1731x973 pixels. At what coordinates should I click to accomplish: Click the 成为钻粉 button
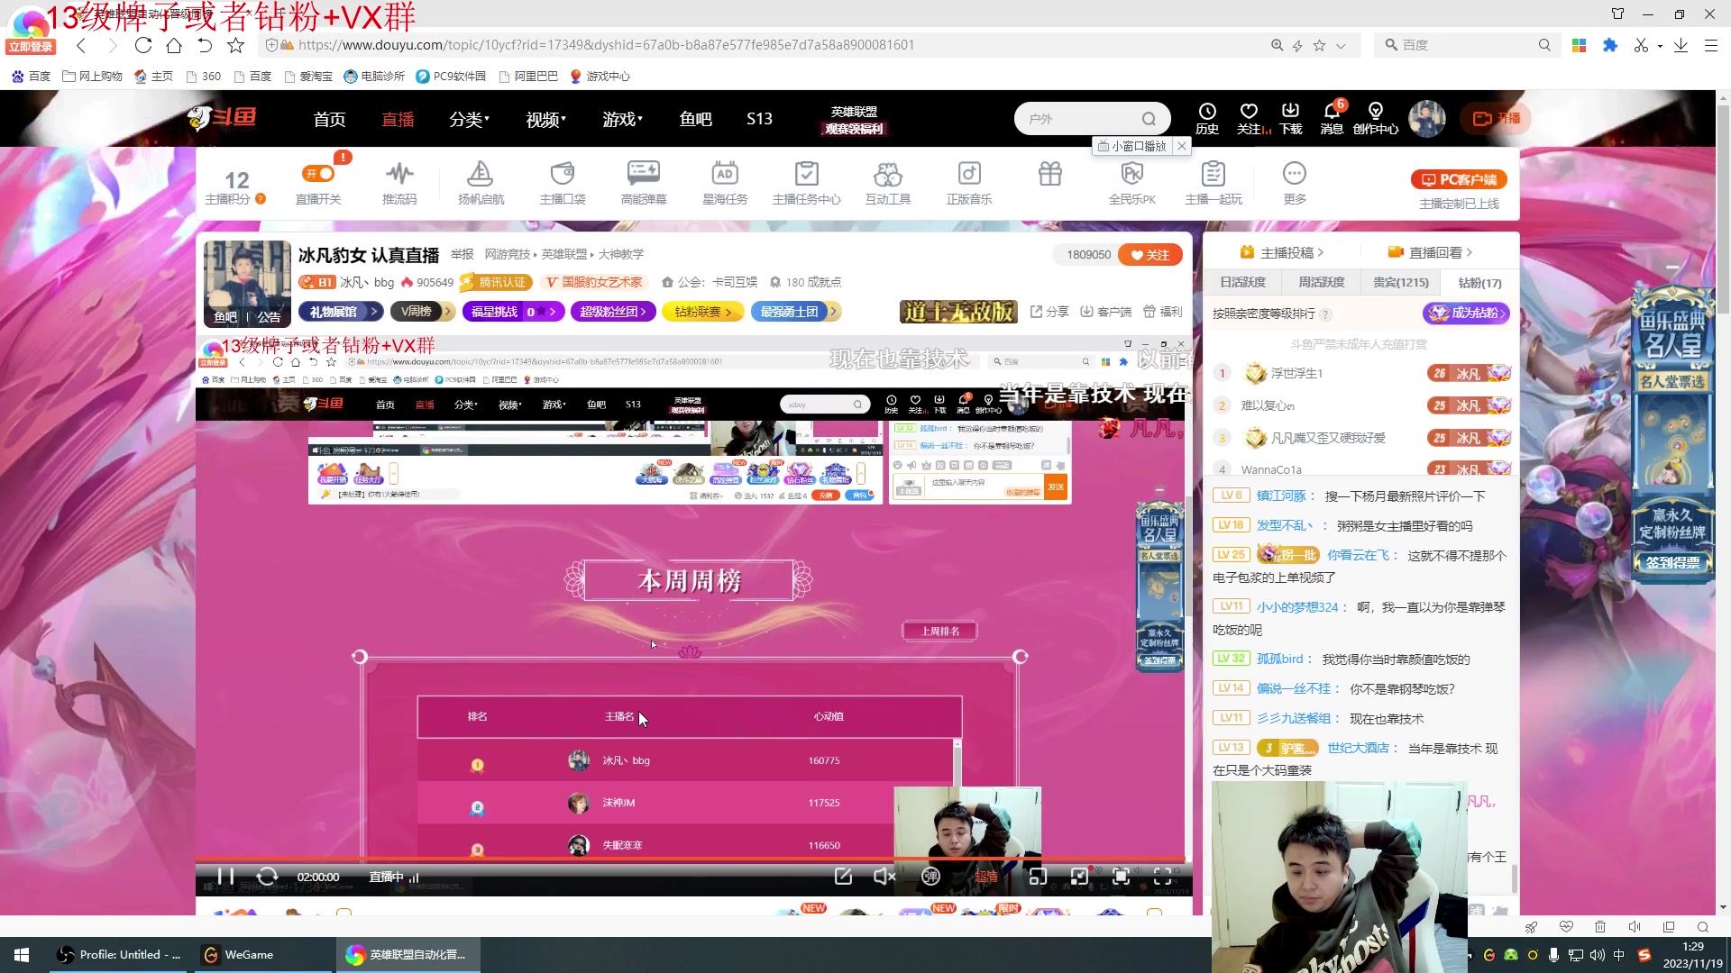1465,313
